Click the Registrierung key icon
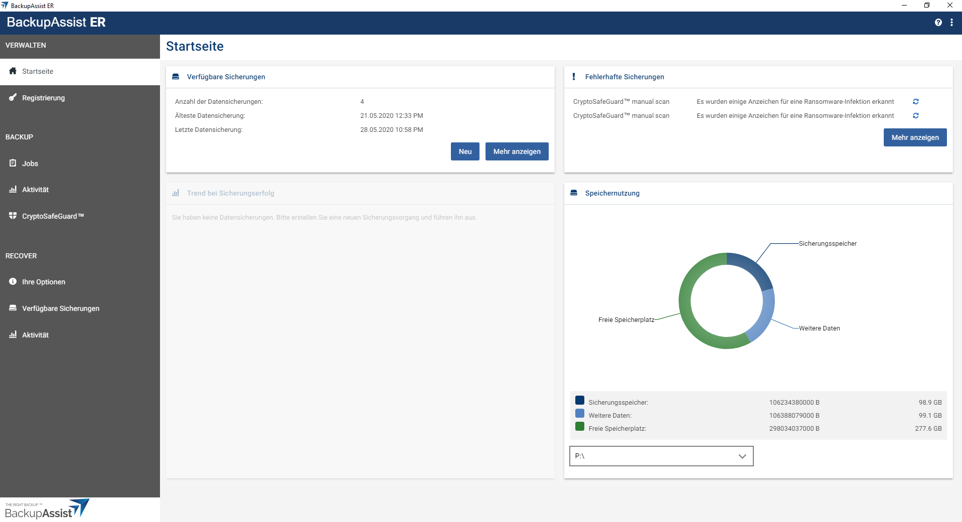 pyautogui.click(x=13, y=97)
